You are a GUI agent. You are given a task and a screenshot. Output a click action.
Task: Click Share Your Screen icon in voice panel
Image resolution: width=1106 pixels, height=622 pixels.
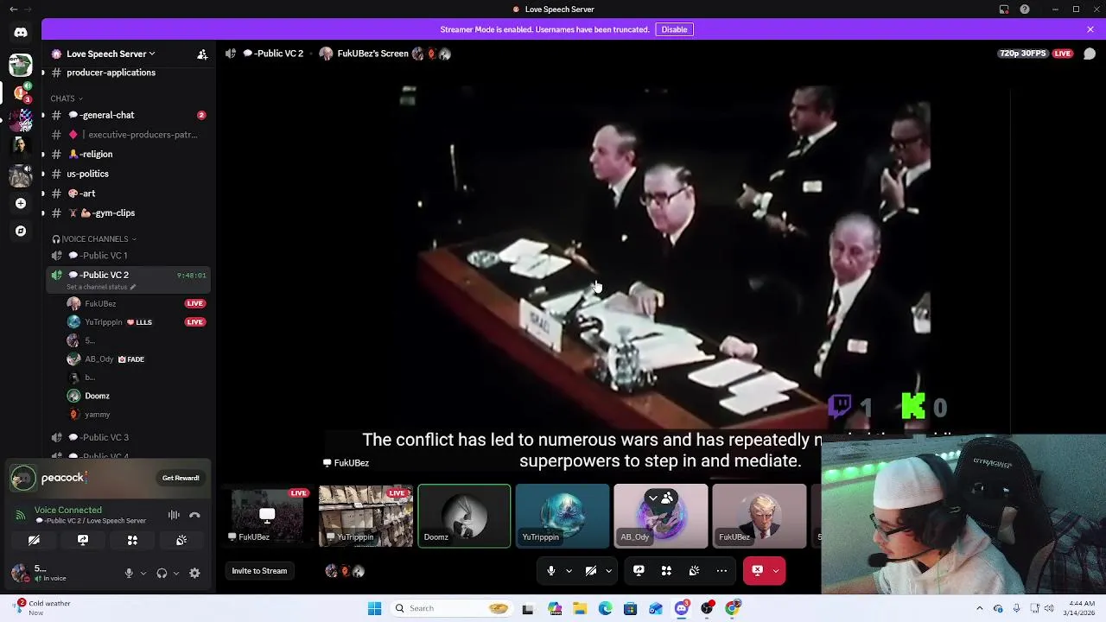83,540
